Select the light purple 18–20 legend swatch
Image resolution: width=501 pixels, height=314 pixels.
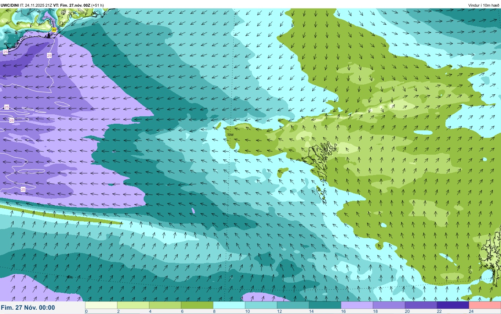(389, 305)
